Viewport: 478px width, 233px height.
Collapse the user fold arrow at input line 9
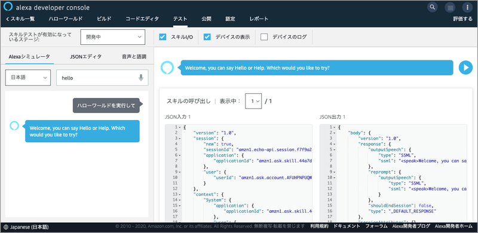tap(180, 171)
